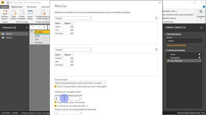Open Fontes Recentes in the ribbon
The width and height of the screenshot is (206, 115).
click(x=22, y=15)
